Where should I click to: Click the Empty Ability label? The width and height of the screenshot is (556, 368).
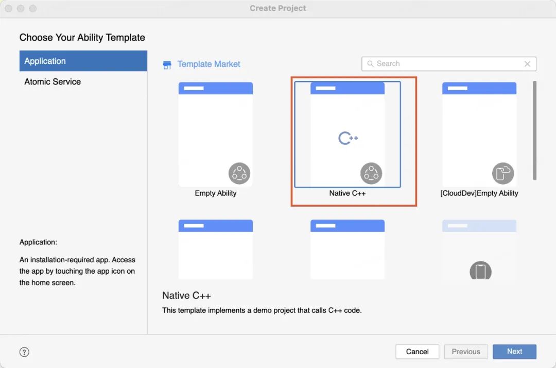216,193
